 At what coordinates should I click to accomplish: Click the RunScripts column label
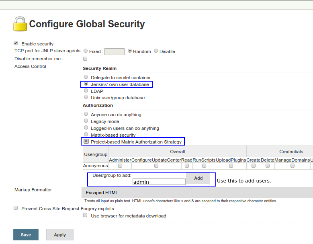(x=204, y=160)
